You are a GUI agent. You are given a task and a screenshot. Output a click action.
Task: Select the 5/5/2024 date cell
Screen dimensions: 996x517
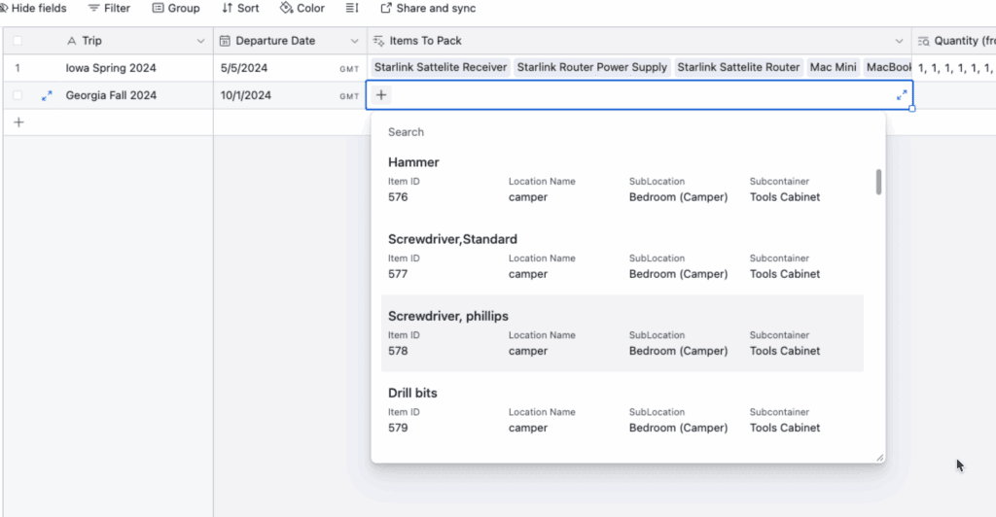coord(290,68)
